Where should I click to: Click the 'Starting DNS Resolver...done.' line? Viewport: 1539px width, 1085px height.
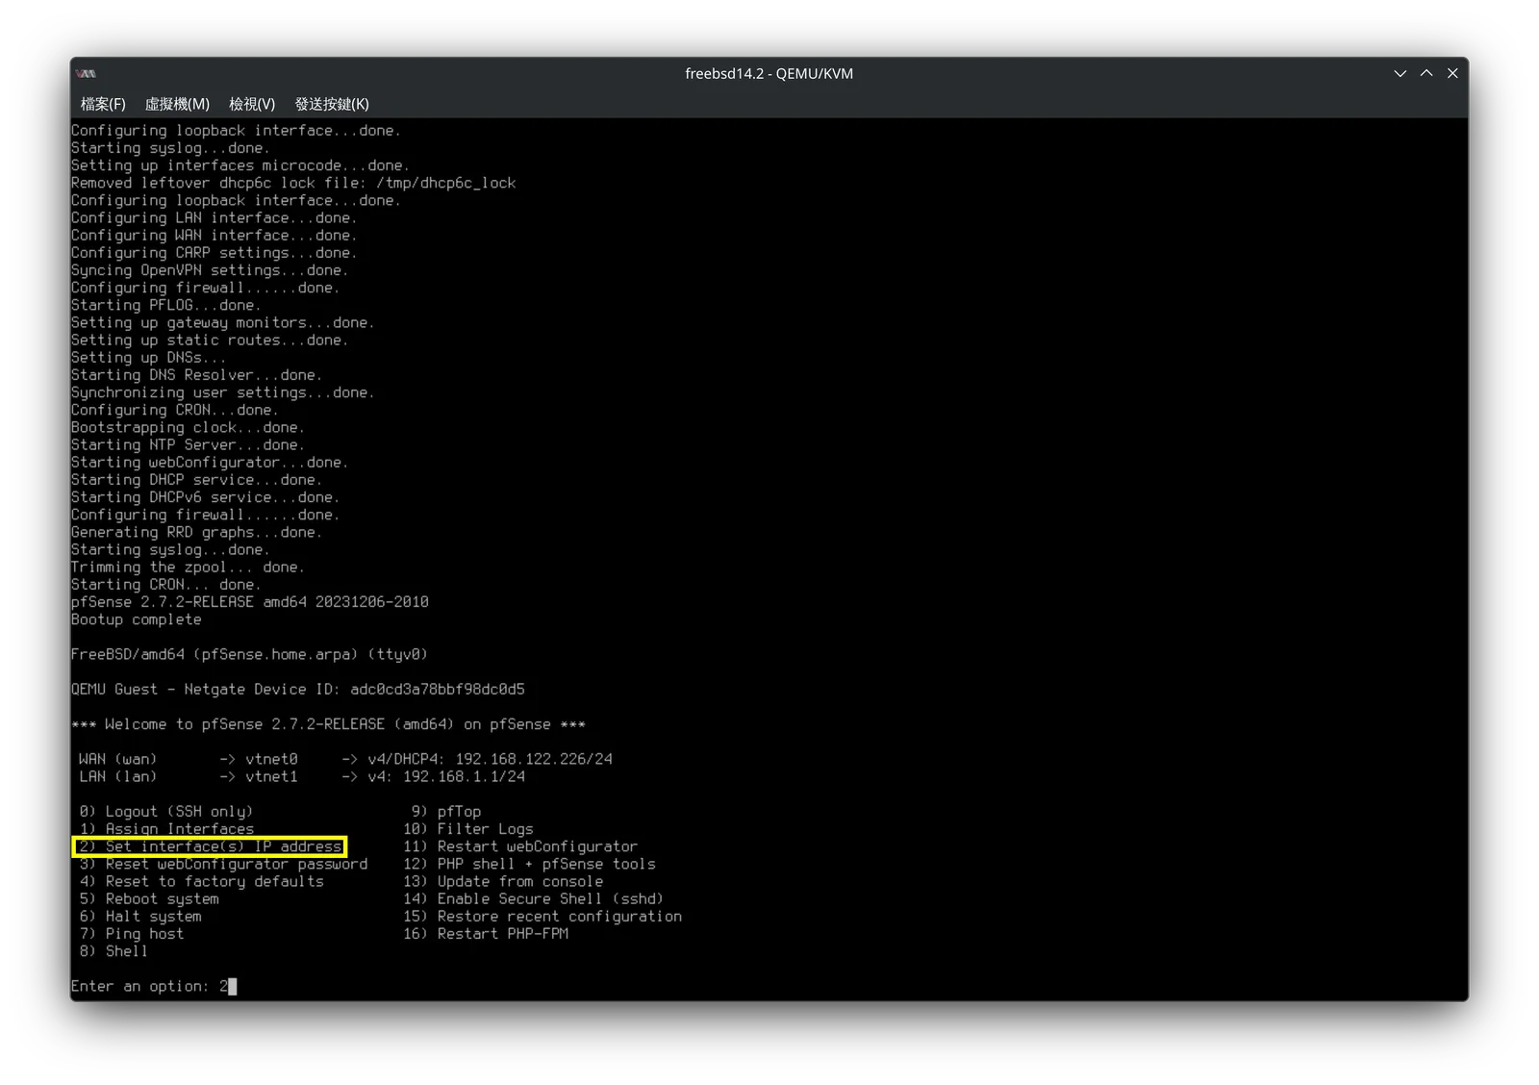(x=196, y=375)
